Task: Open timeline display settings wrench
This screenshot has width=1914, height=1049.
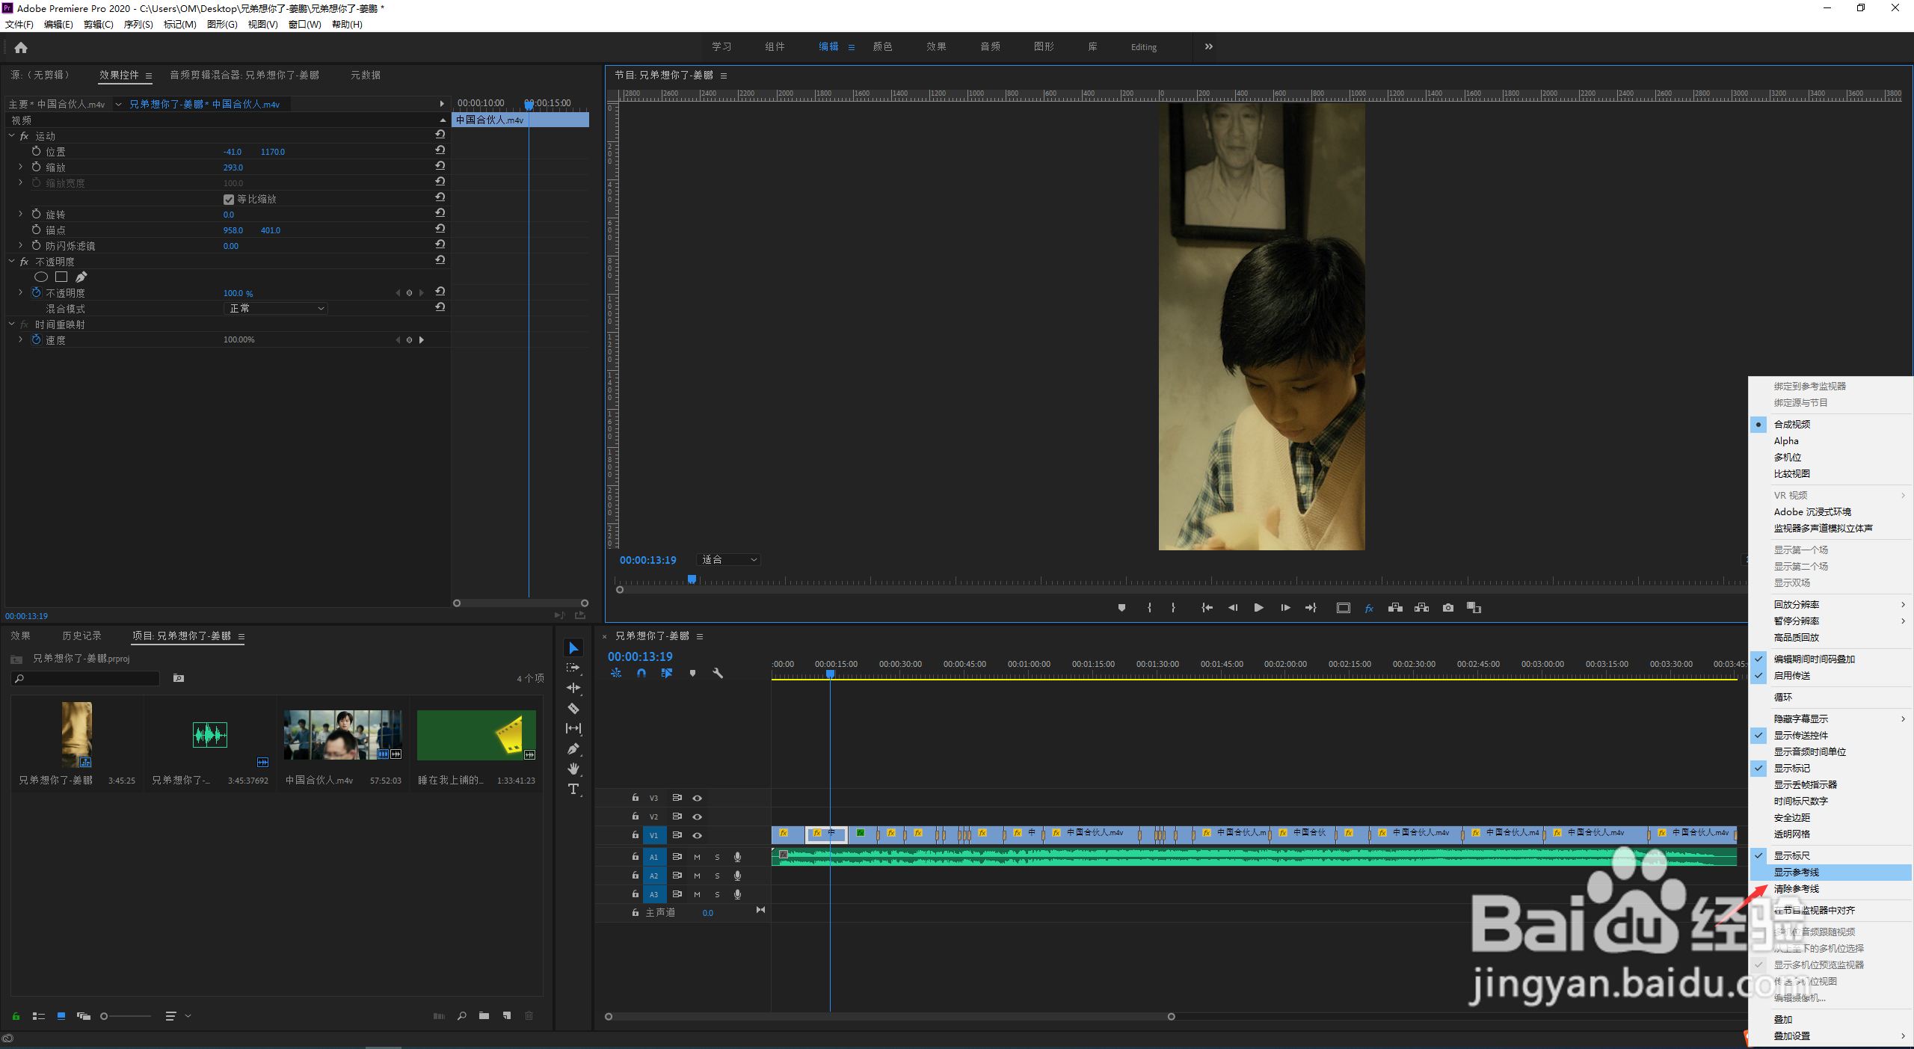Action: 718,673
